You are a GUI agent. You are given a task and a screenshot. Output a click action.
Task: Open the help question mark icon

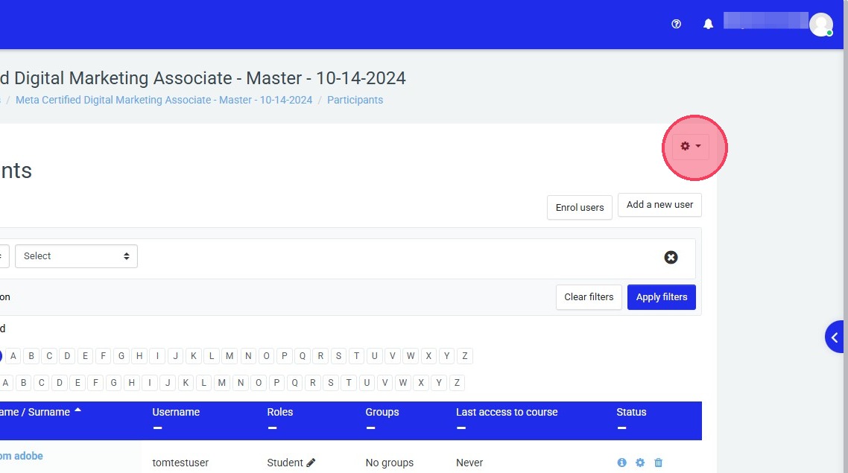tap(676, 24)
